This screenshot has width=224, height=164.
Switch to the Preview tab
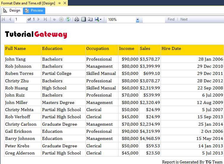point(34,10)
